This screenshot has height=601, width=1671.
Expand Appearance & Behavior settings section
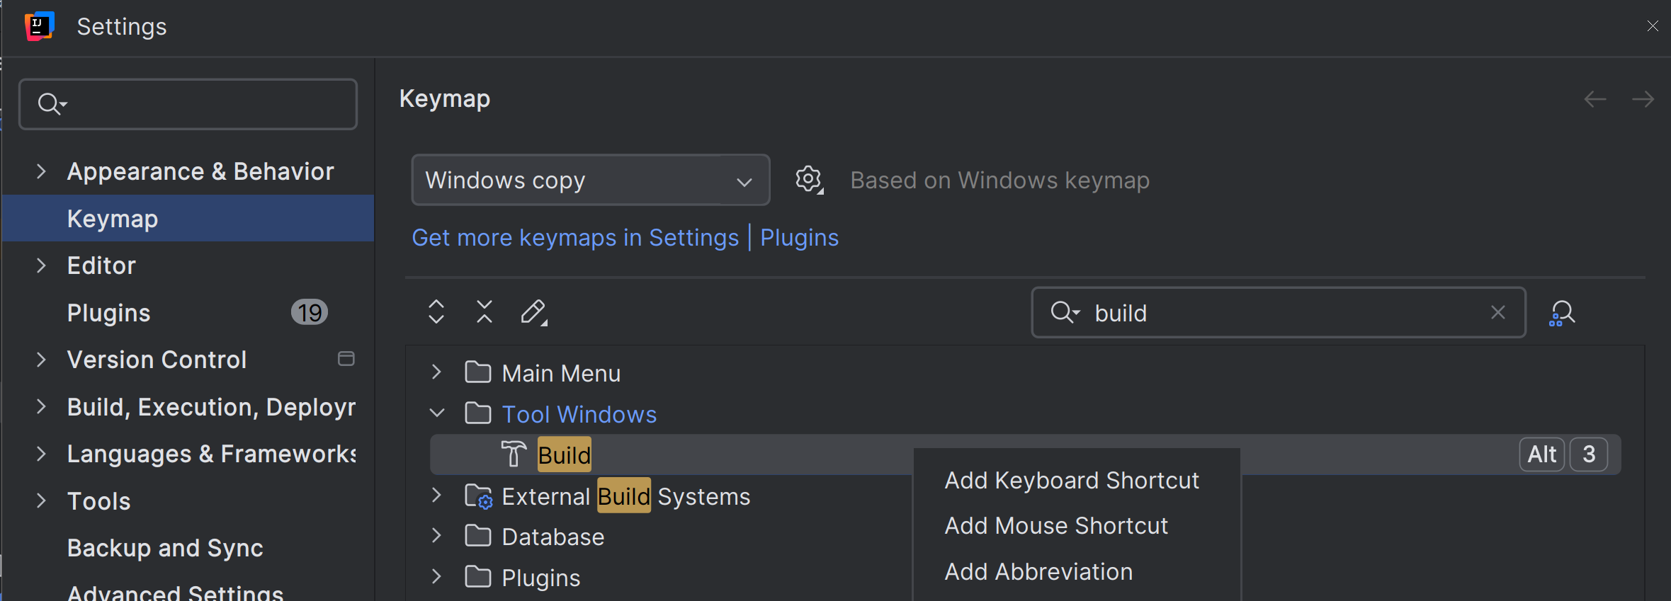[x=41, y=171]
